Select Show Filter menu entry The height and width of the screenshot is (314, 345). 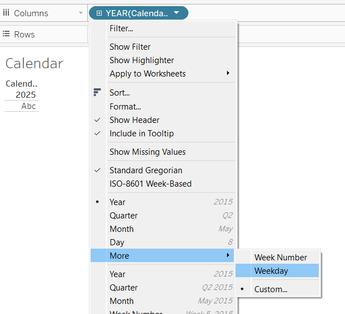coord(130,47)
